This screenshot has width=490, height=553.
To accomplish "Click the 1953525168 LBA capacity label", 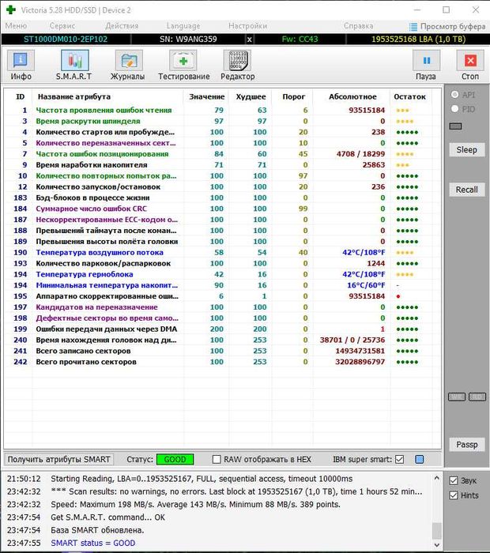I will [418, 39].
